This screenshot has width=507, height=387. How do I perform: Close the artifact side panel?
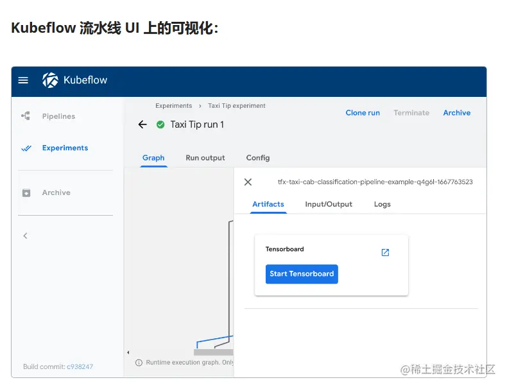click(248, 182)
